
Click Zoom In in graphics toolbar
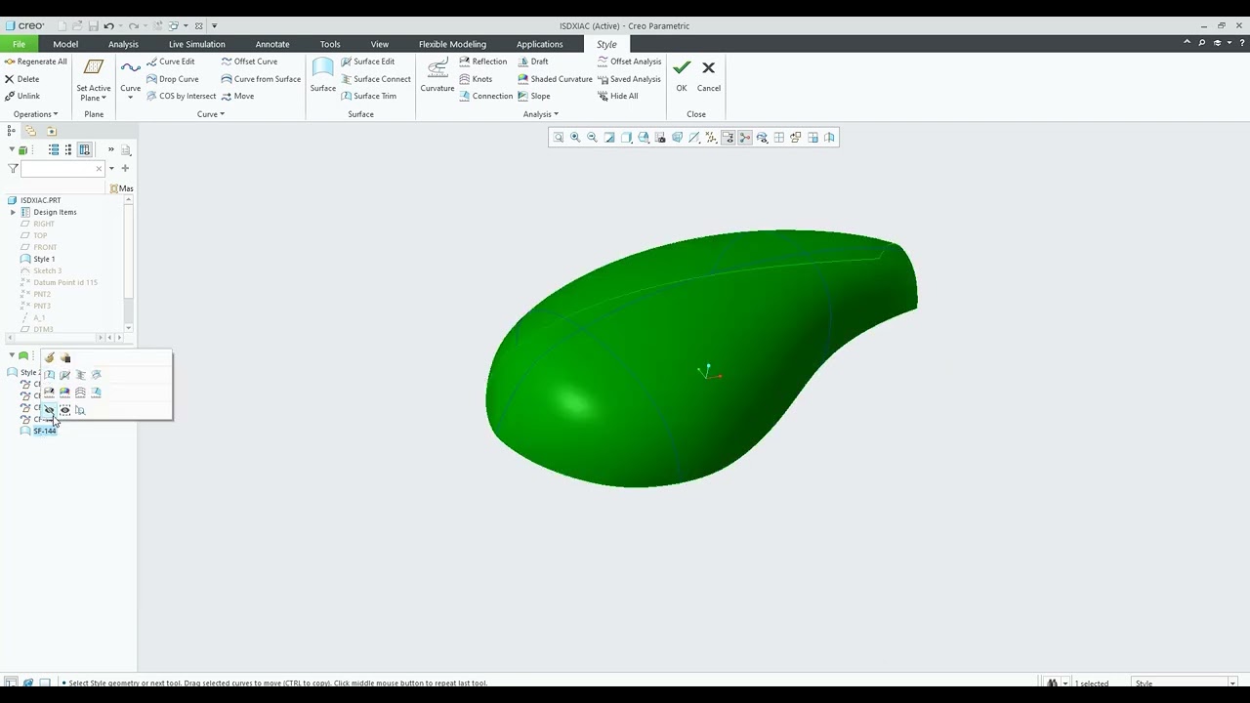click(575, 138)
